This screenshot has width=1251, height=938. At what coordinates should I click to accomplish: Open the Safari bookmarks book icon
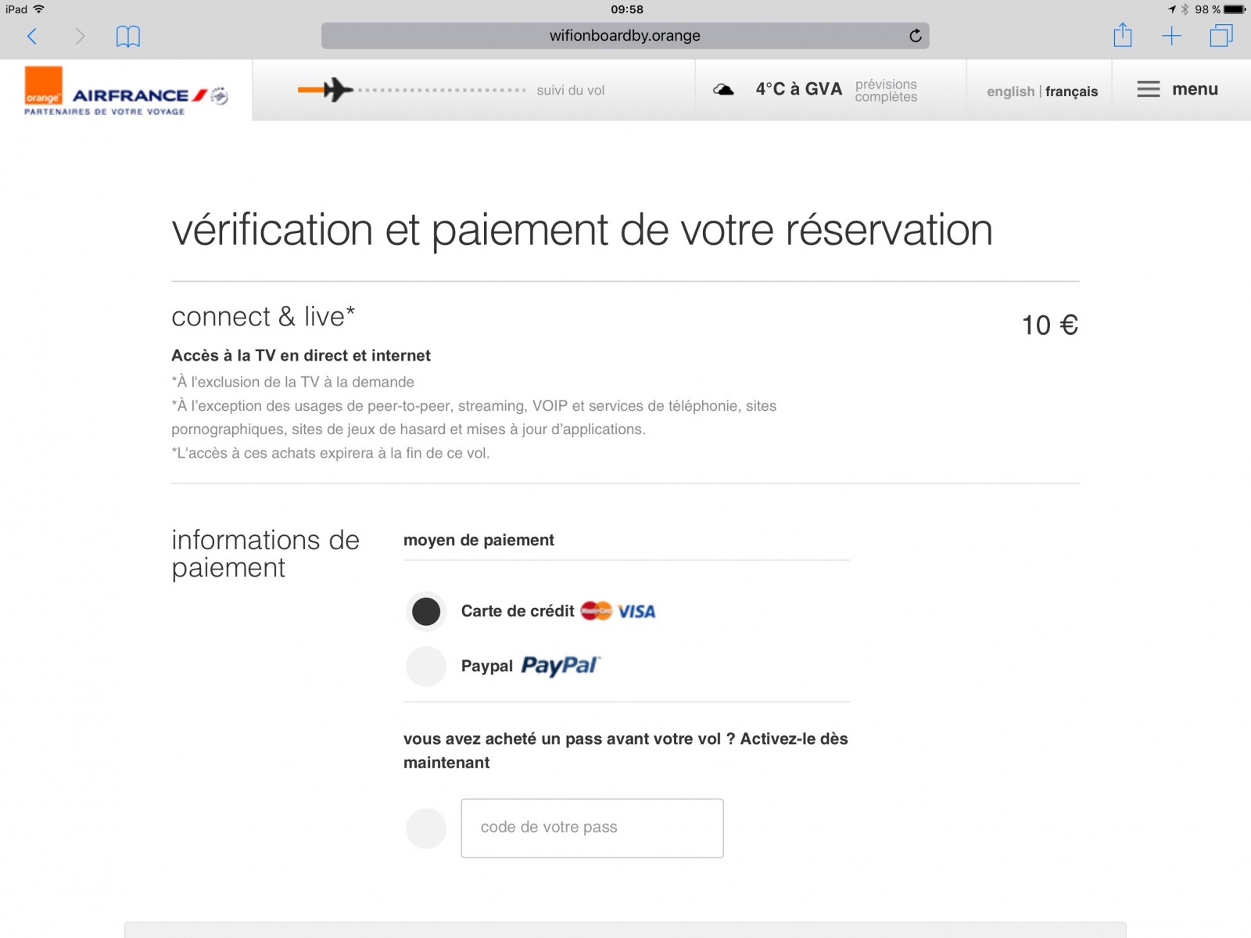[x=128, y=36]
